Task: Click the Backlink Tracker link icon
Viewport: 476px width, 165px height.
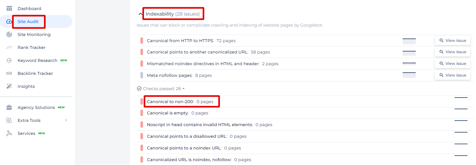Action: pyautogui.click(x=9, y=73)
